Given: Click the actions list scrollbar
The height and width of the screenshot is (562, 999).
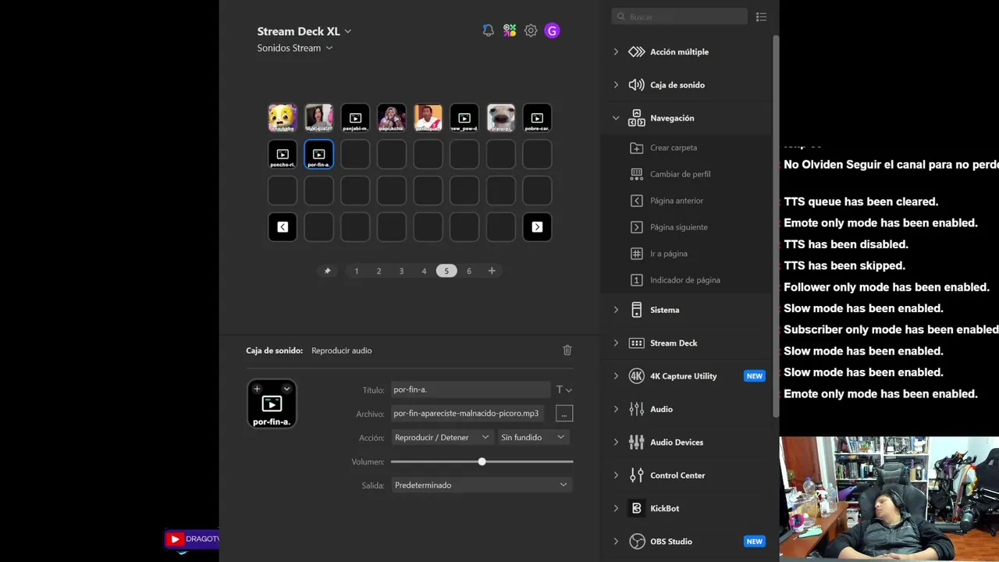Looking at the screenshot, I should tap(776, 226).
